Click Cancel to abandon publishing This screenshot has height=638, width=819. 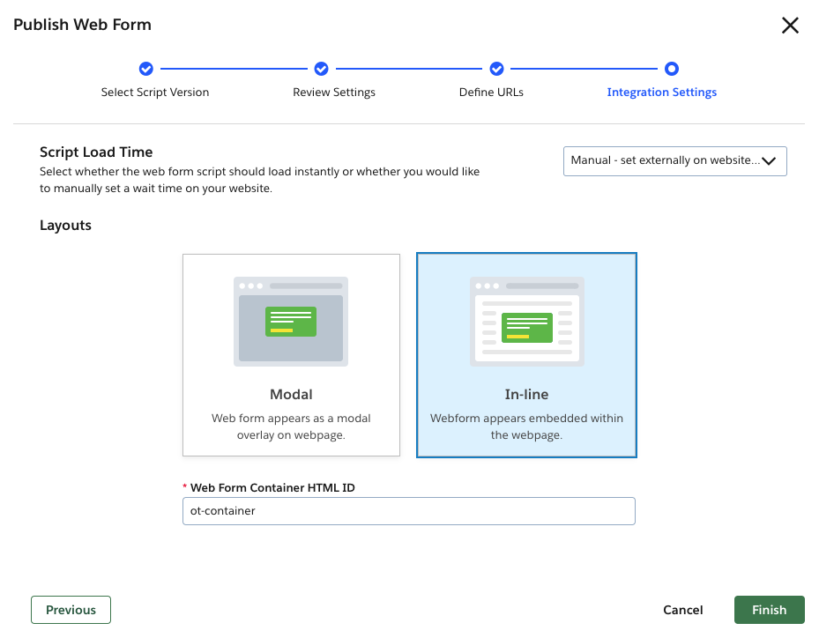(682, 609)
